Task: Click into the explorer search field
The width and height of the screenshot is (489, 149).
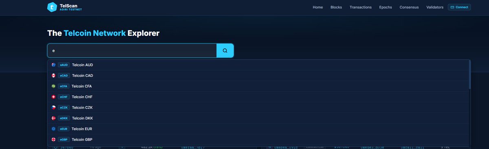Action: click(x=132, y=51)
